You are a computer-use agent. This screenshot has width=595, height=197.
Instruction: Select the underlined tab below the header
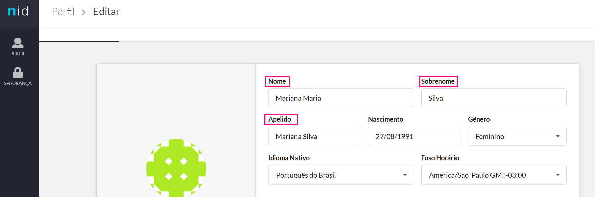[79, 35]
